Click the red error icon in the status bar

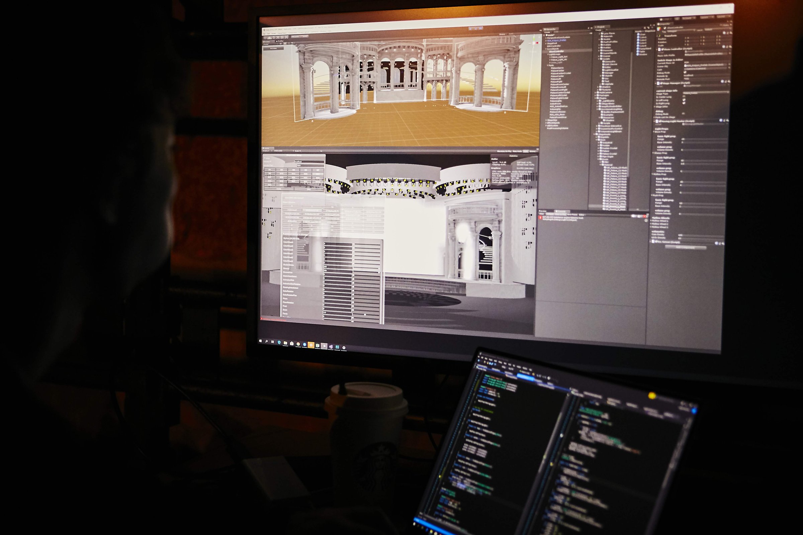click(x=262, y=319)
